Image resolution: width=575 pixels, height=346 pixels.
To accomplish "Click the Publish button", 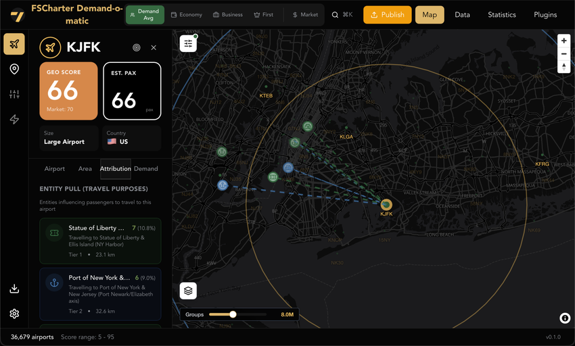I will (387, 15).
